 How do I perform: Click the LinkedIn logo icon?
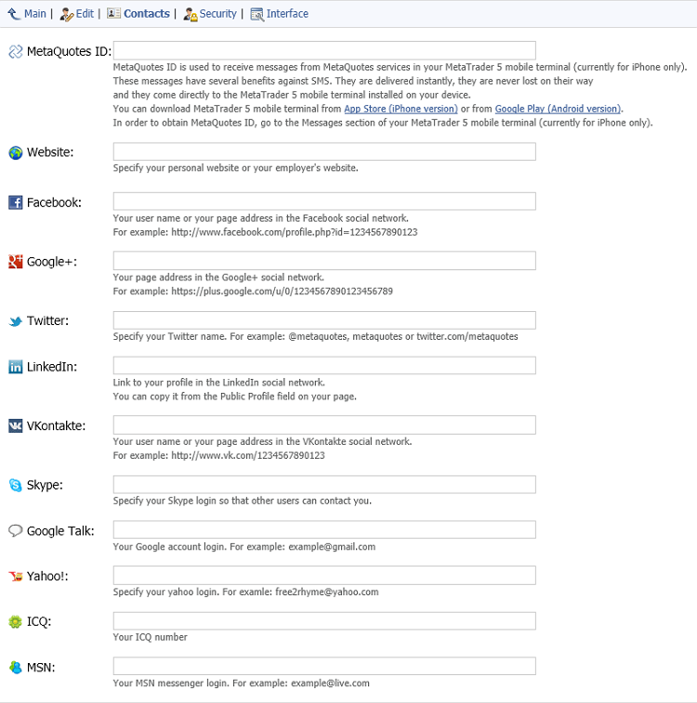point(15,367)
